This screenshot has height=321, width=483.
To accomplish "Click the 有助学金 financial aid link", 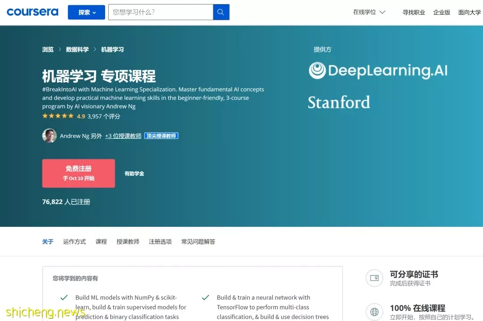I will (x=134, y=174).
